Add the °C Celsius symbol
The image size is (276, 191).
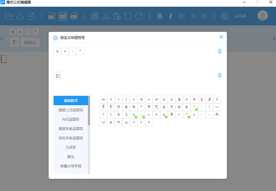(156, 107)
